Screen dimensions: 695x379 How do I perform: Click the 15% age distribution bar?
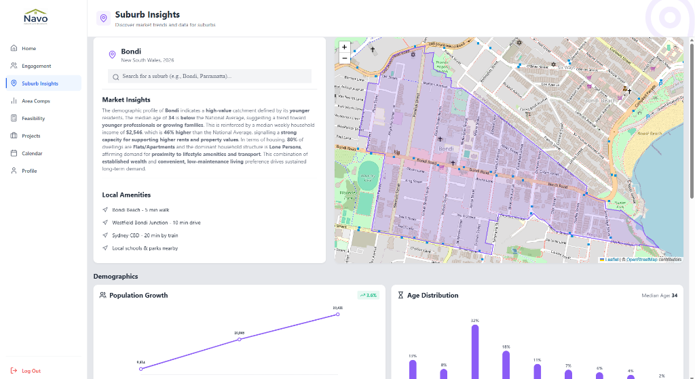pos(413,370)
